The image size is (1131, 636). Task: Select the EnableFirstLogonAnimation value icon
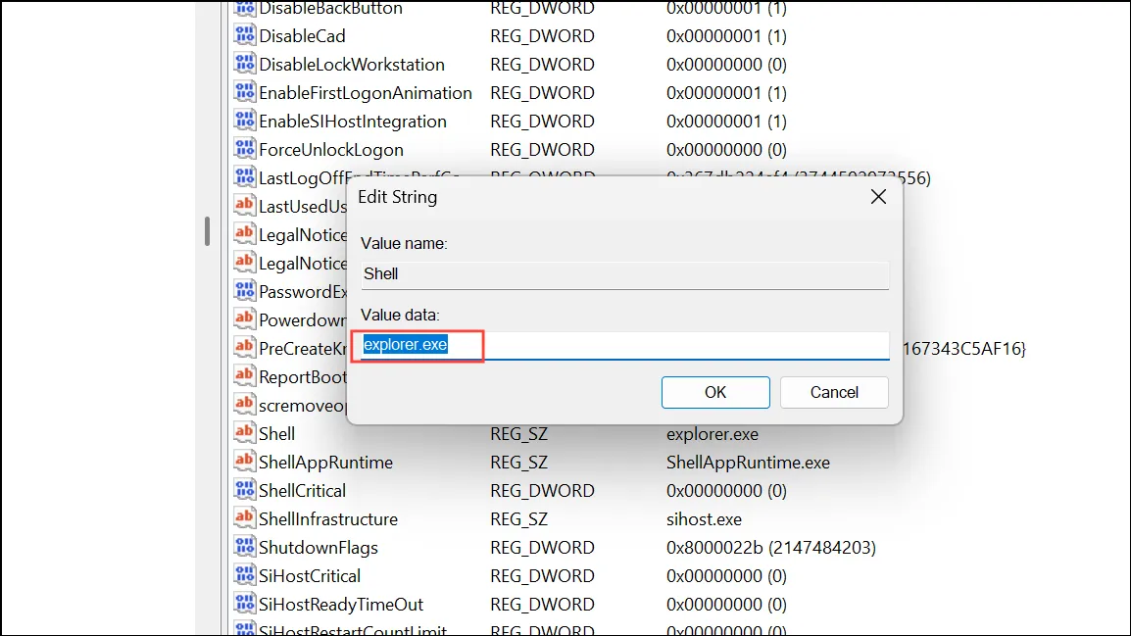[244, 92]
